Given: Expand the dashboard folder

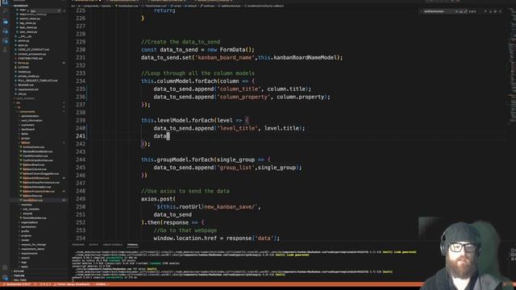Looking at the screenshot, I should point(27,129).
